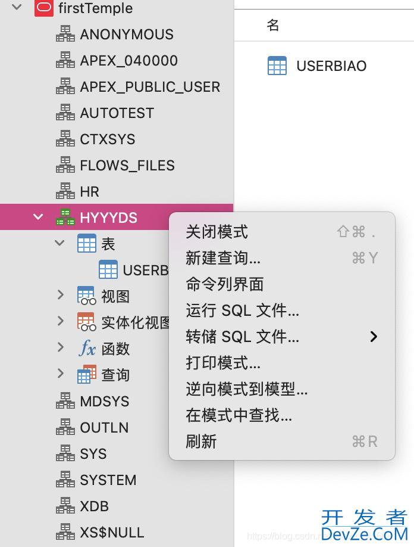Select the 表 label
Screen dimensions: 414x547
[x=108, y=244]
